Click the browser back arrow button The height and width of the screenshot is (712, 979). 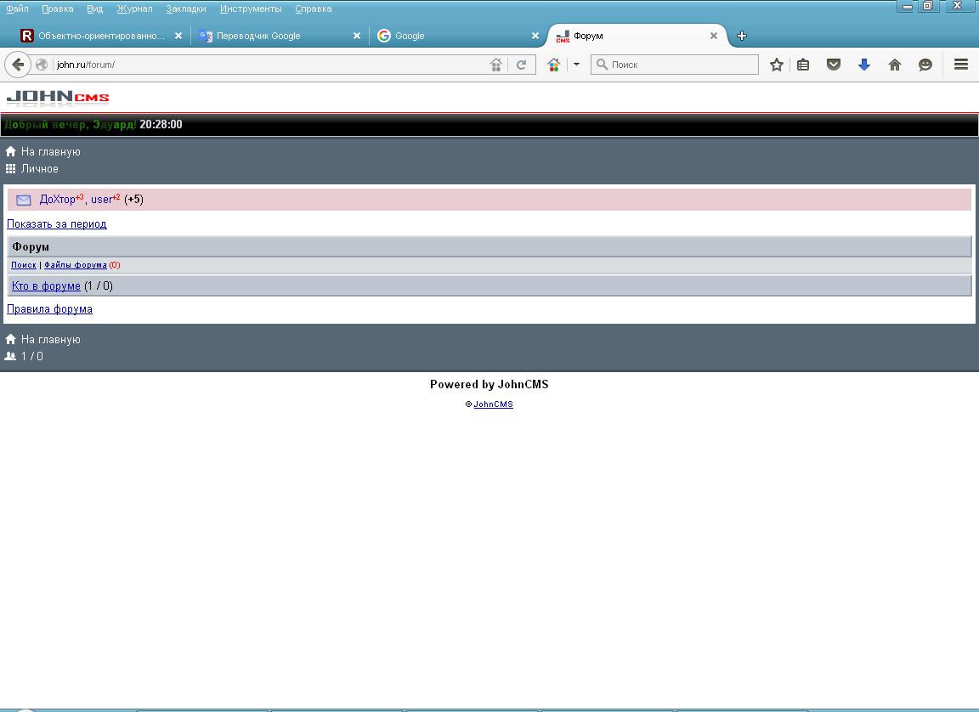[x=18, y=65]
